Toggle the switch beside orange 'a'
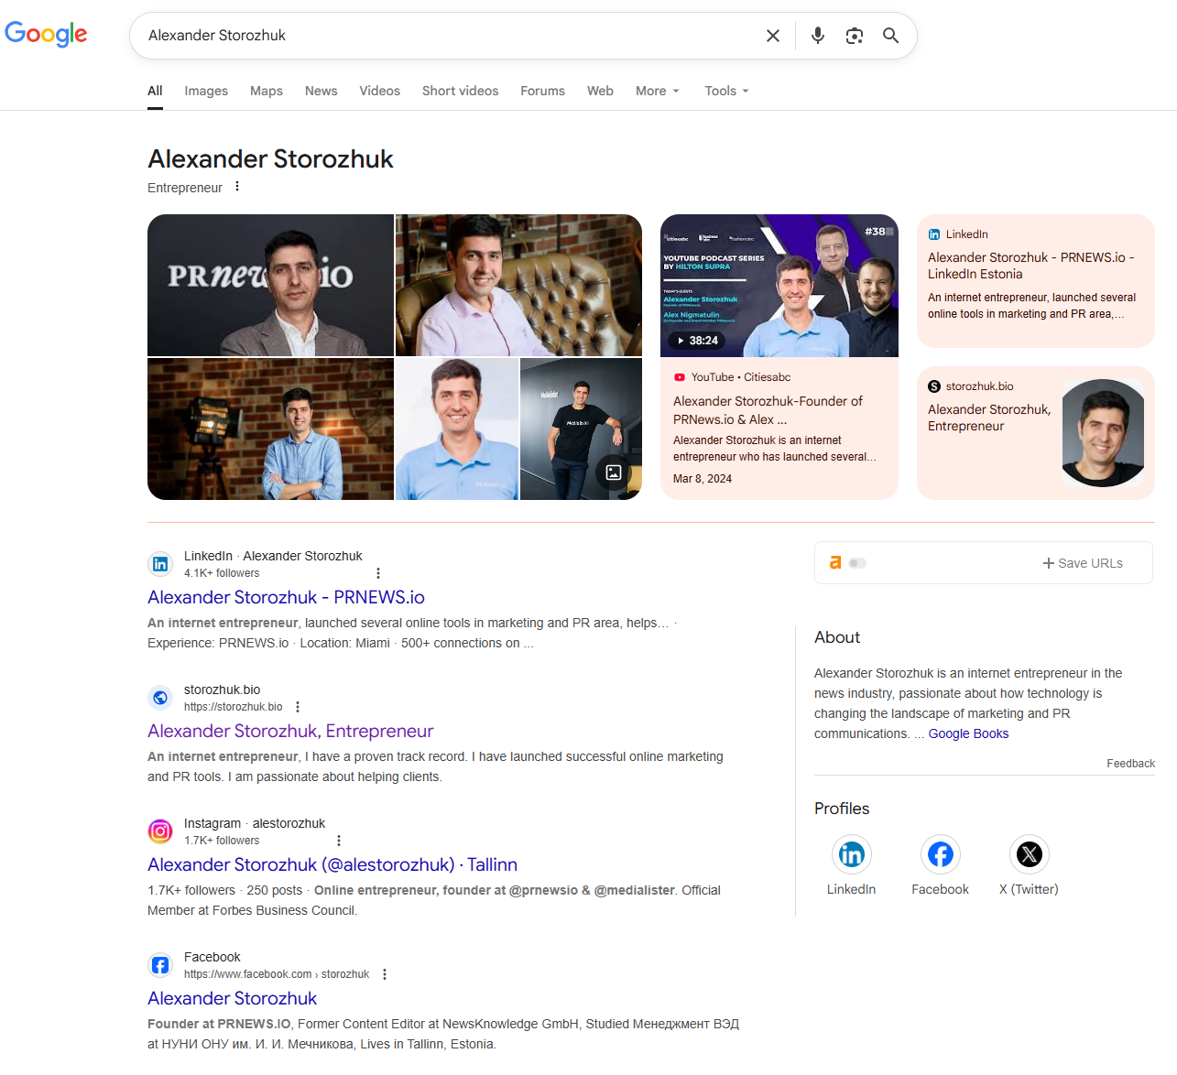The height and width of the screenshot is (1075, 1177). [x=857, y=563]
